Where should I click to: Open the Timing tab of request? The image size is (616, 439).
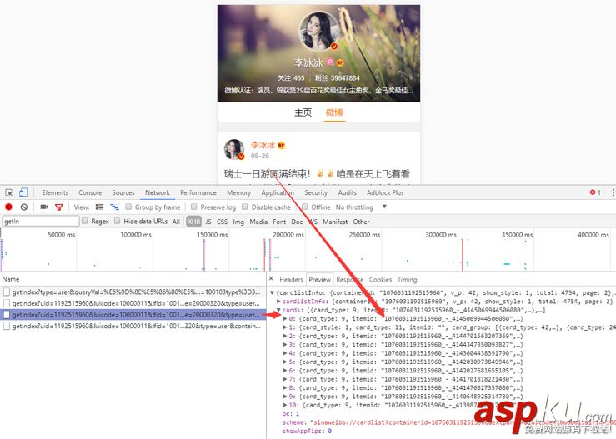pyautogui.click(x=407, y=280)
